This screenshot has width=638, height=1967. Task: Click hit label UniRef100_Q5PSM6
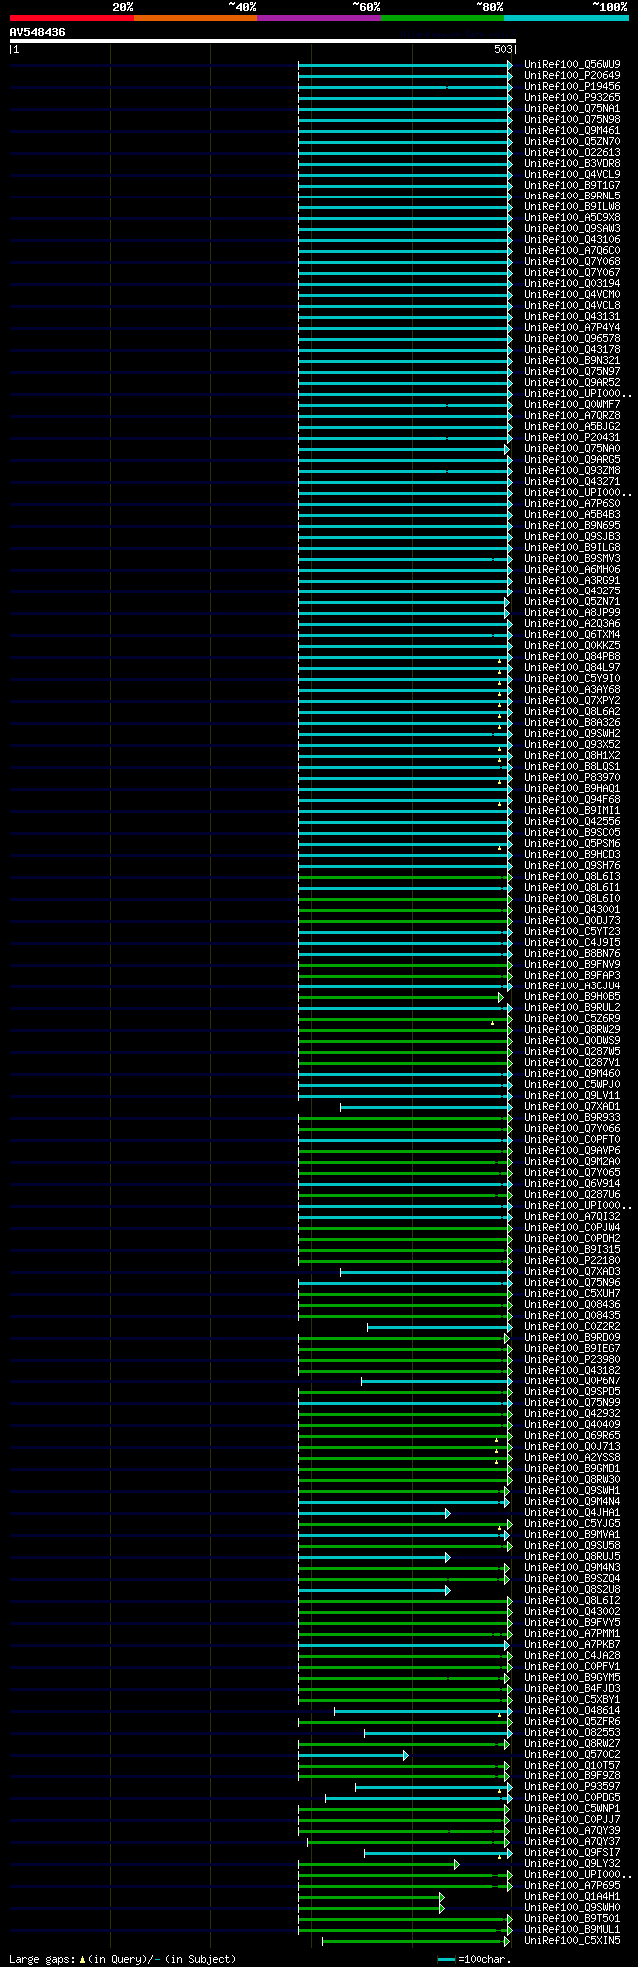pos(572,843)
